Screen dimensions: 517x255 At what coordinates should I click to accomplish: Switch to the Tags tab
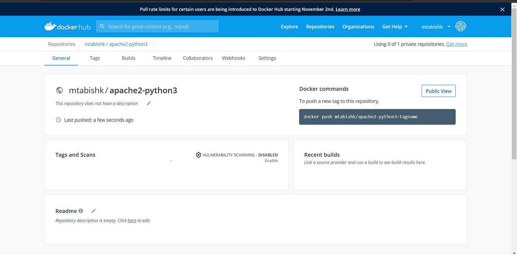pos(95,58)
